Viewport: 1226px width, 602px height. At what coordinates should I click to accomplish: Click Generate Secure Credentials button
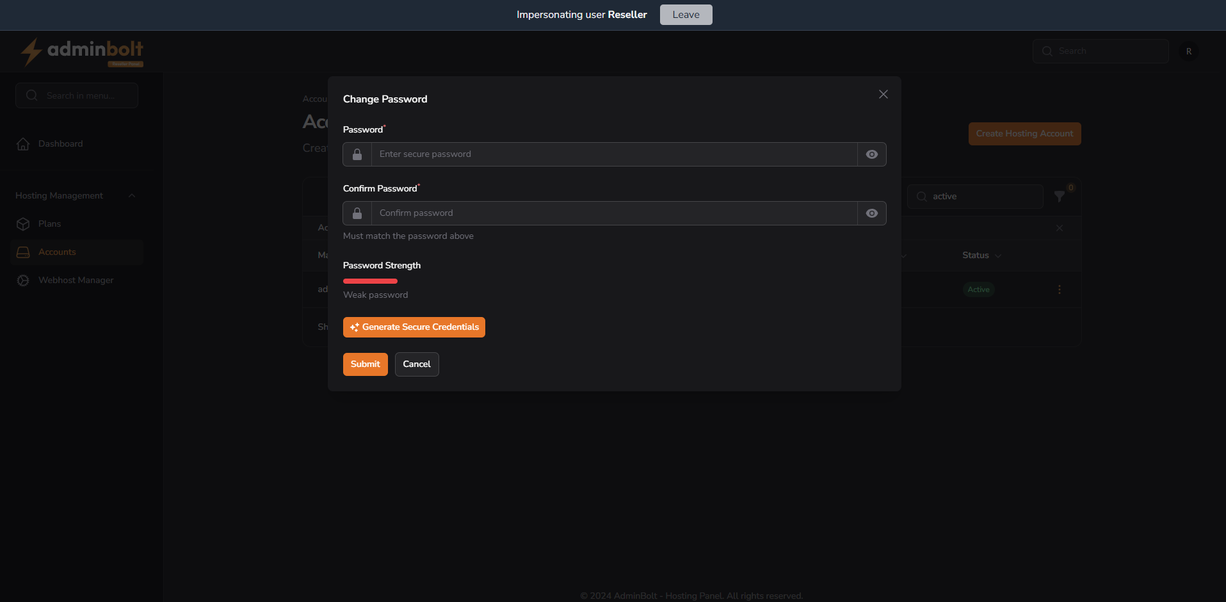point(414,327)
